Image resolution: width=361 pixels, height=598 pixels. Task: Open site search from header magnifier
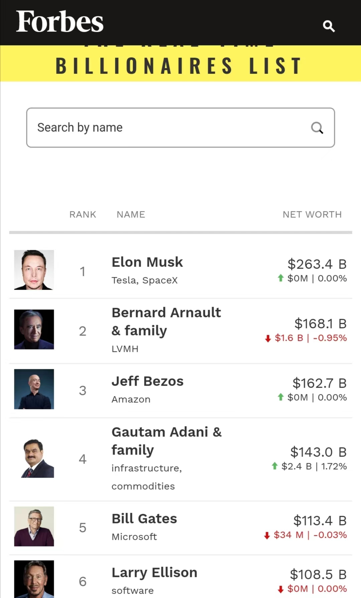pyautogui.click(x=329, y=26)
